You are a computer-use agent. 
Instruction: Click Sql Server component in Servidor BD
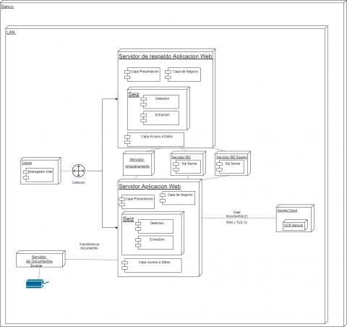187,166
